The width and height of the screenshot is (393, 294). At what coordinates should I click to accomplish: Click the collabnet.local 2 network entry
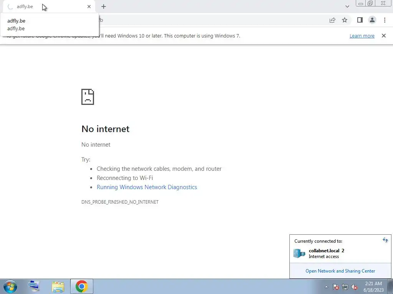340,253
